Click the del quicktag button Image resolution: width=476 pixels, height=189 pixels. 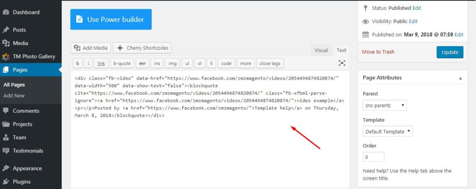(142, 63)
